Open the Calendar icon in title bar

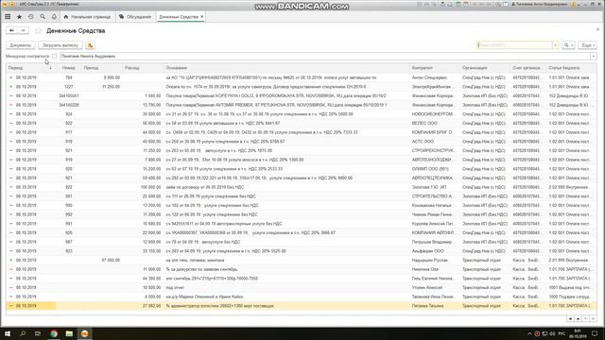click(x=466, y=4)
